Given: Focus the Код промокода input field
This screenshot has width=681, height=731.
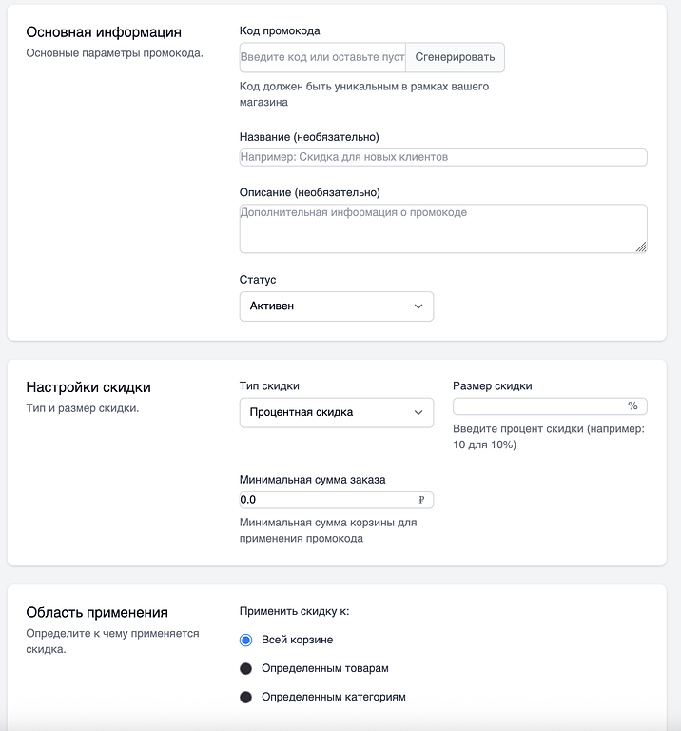Looking at the screenshot, I should (322, 57).
